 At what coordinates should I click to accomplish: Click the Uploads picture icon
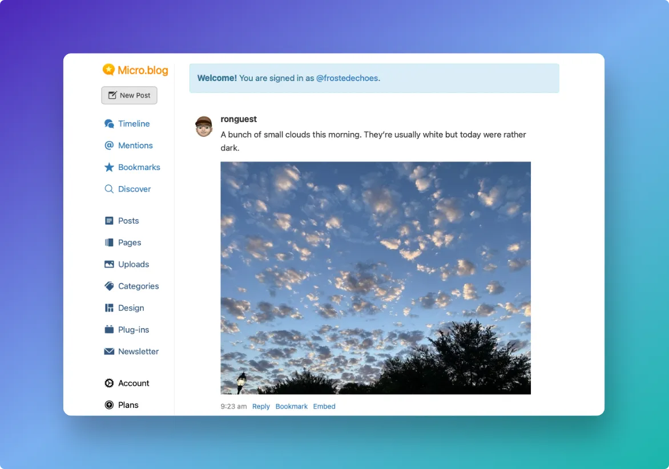109,264
